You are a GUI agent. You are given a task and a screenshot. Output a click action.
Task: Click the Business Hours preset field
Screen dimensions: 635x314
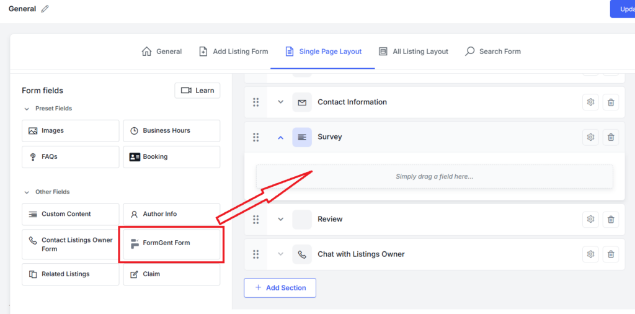171,131
